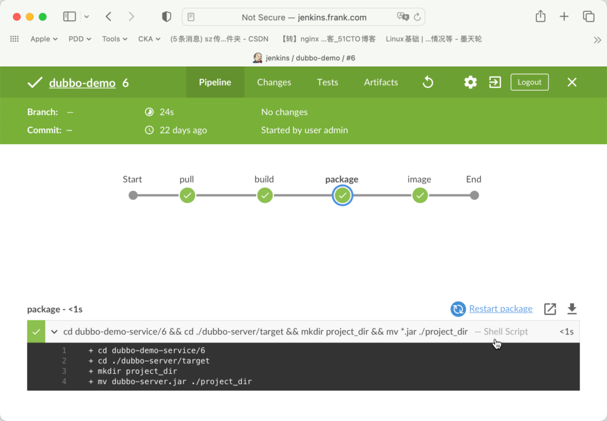607x421 pixels.
Task: Switch to the Tests tab
Action: [327, 82]
